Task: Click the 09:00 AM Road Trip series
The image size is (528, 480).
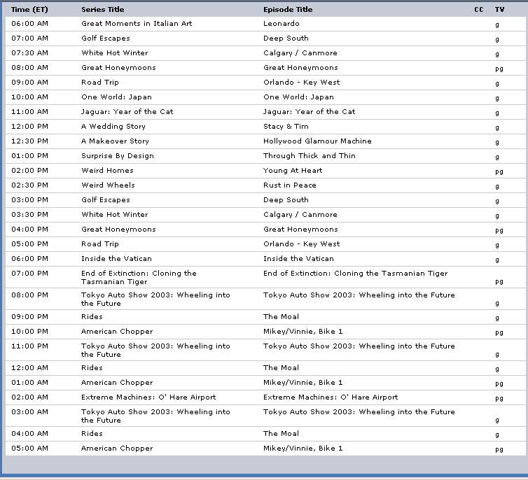Action: tap(100, 83)
